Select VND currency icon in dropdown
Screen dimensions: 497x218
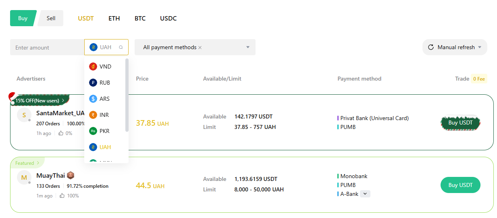pyautogui.click(x=93, y=66)
